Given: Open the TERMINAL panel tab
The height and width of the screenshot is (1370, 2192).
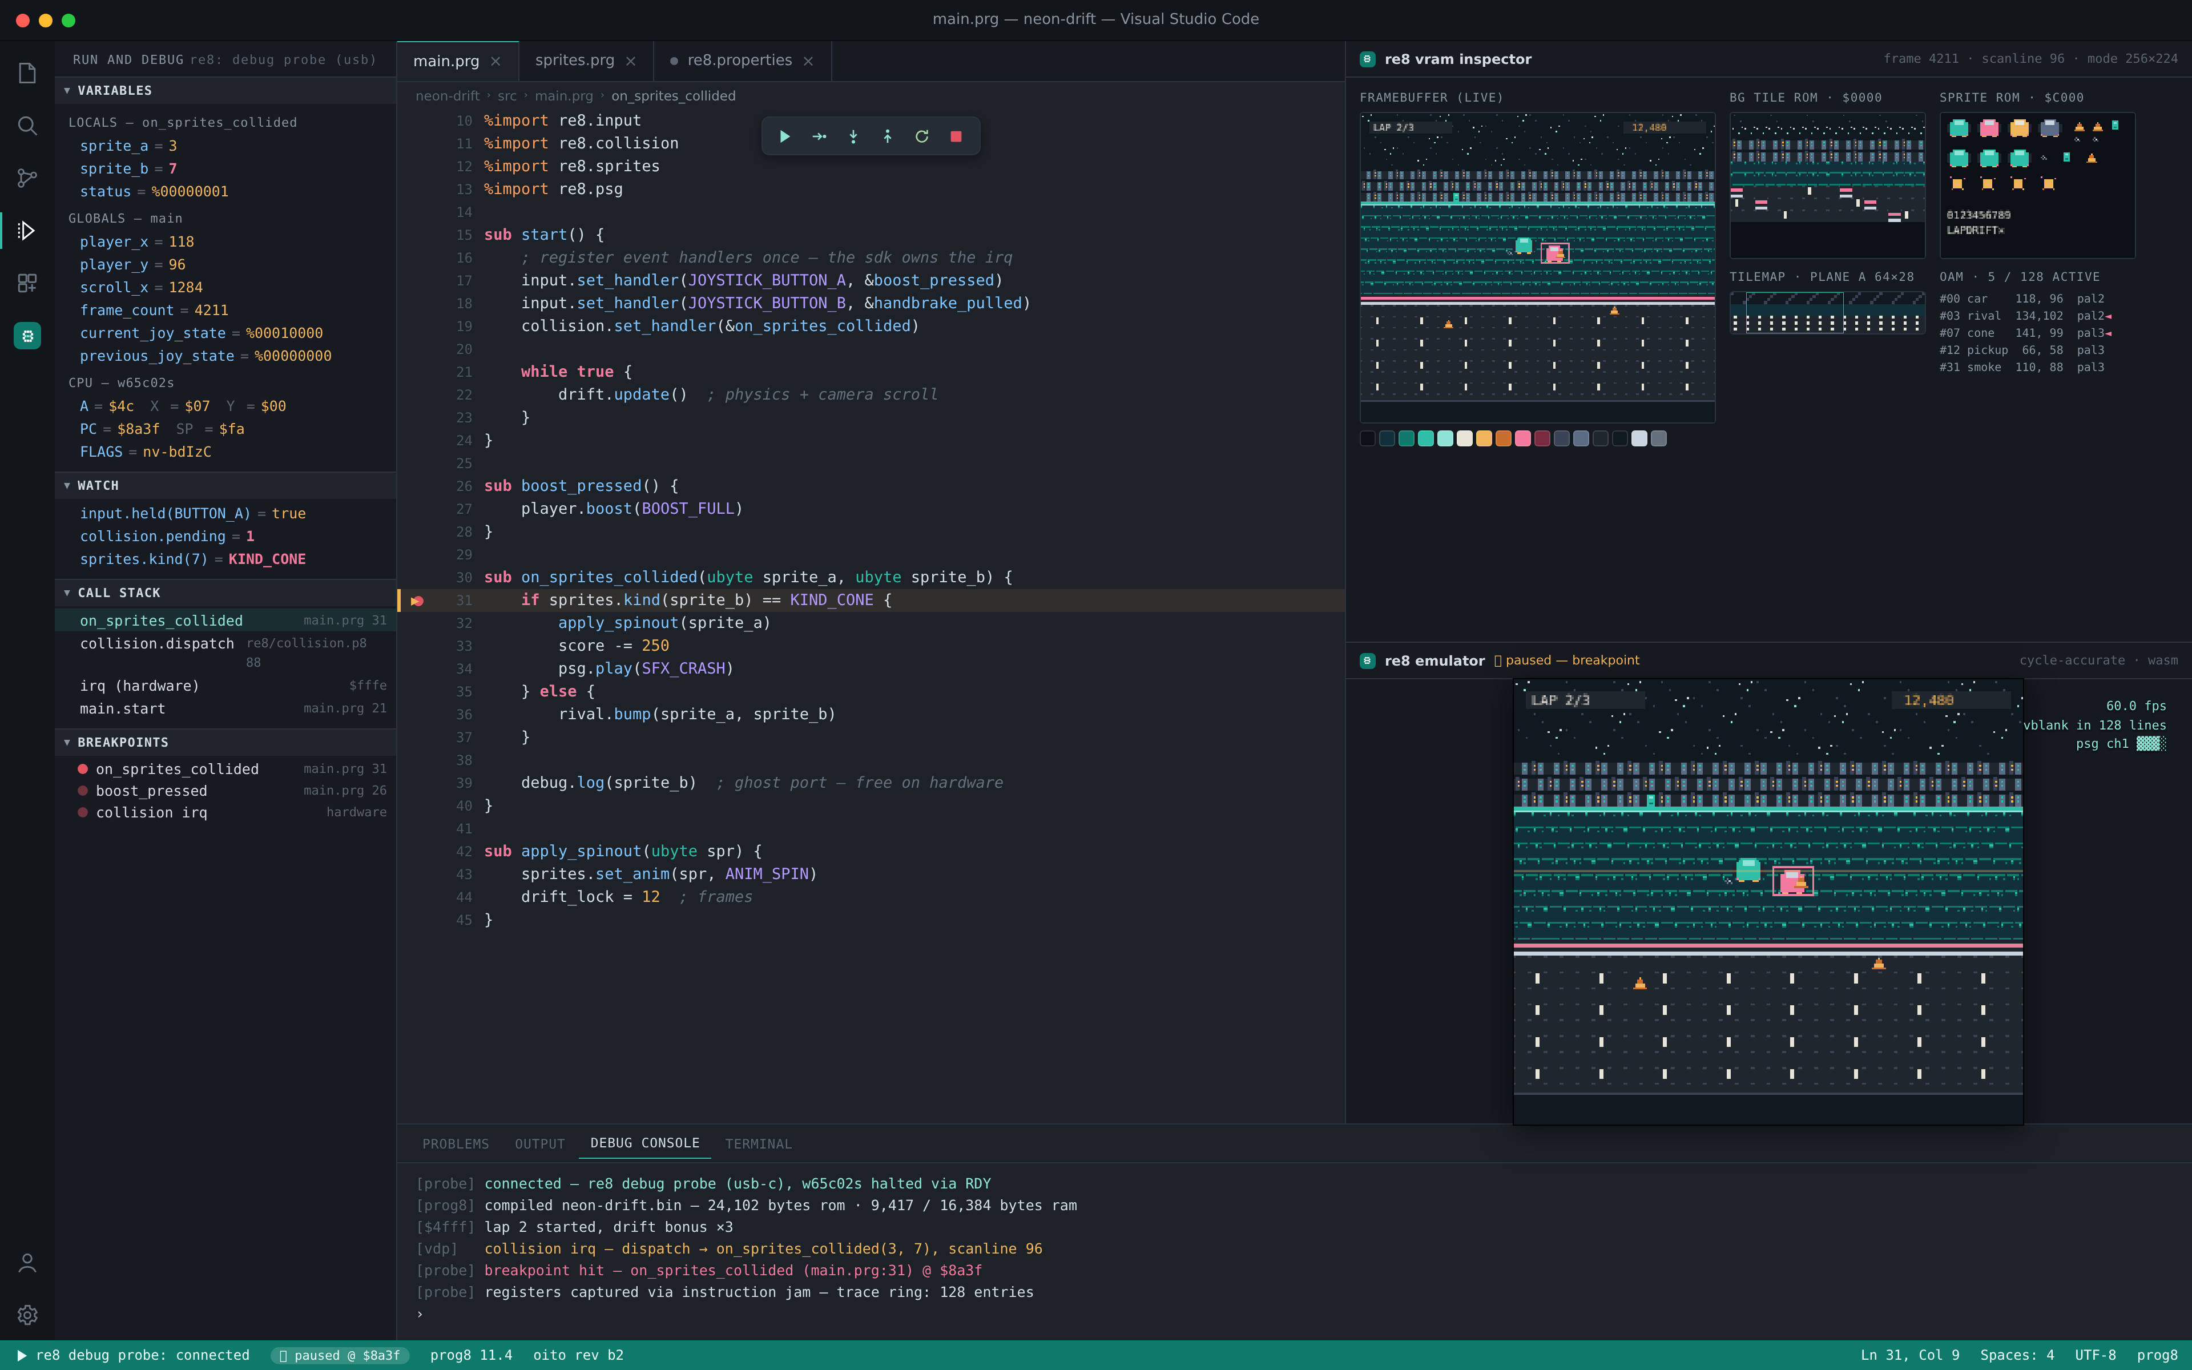Looking at the screenshot, I should tap(758, 1143).
